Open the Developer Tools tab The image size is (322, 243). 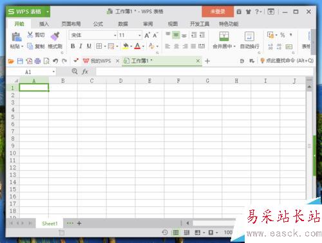[x=200, y=24]
